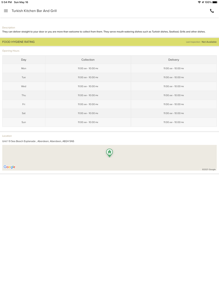219x292 pixels.
Task: Tap Friday's delivery hours cell
Action: [x=174, y=104]
